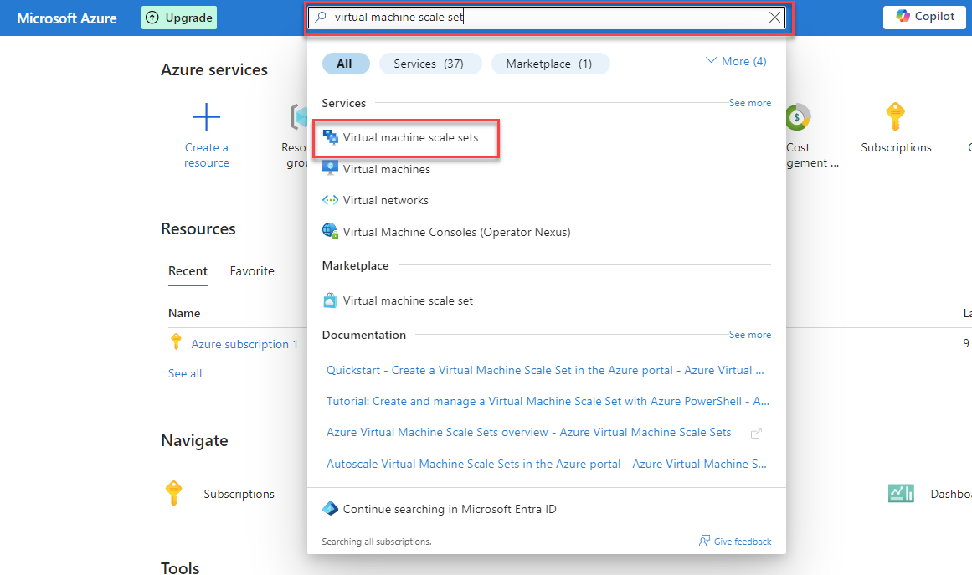Click the Create a resource plus icon
This screenshot has height=575, width=972.
206,117
